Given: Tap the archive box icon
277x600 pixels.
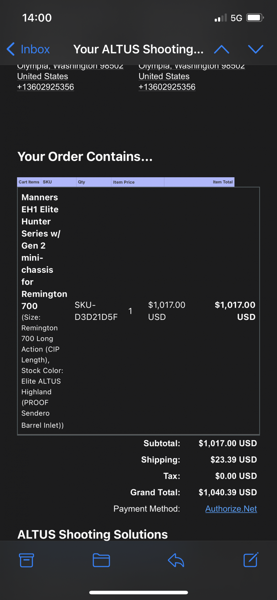Looking at the screenshot, I should tap(26, 560).
